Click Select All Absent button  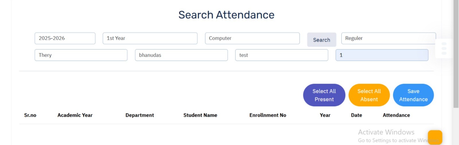click(369, 95)
